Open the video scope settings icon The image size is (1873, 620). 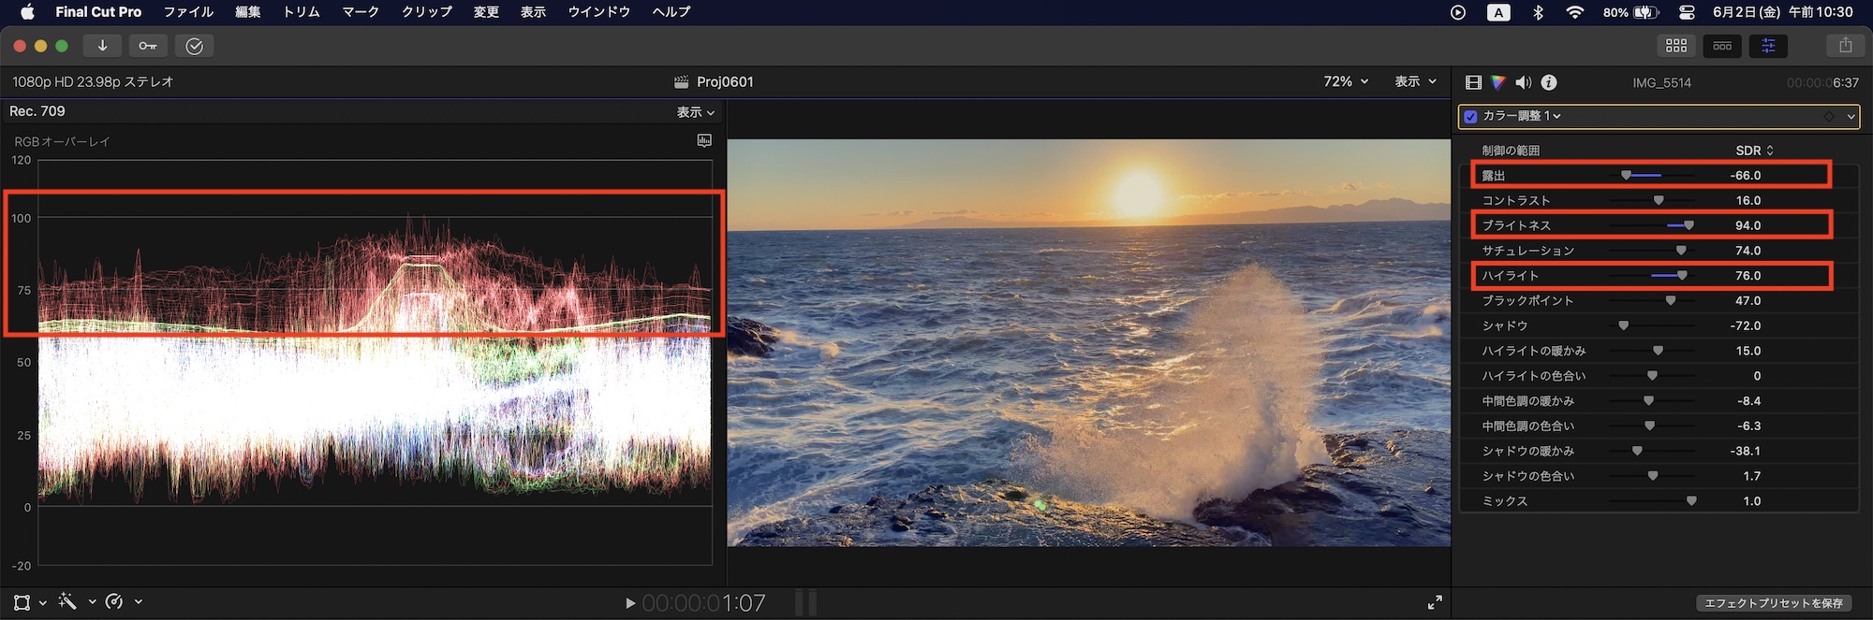tap(704, 140)
